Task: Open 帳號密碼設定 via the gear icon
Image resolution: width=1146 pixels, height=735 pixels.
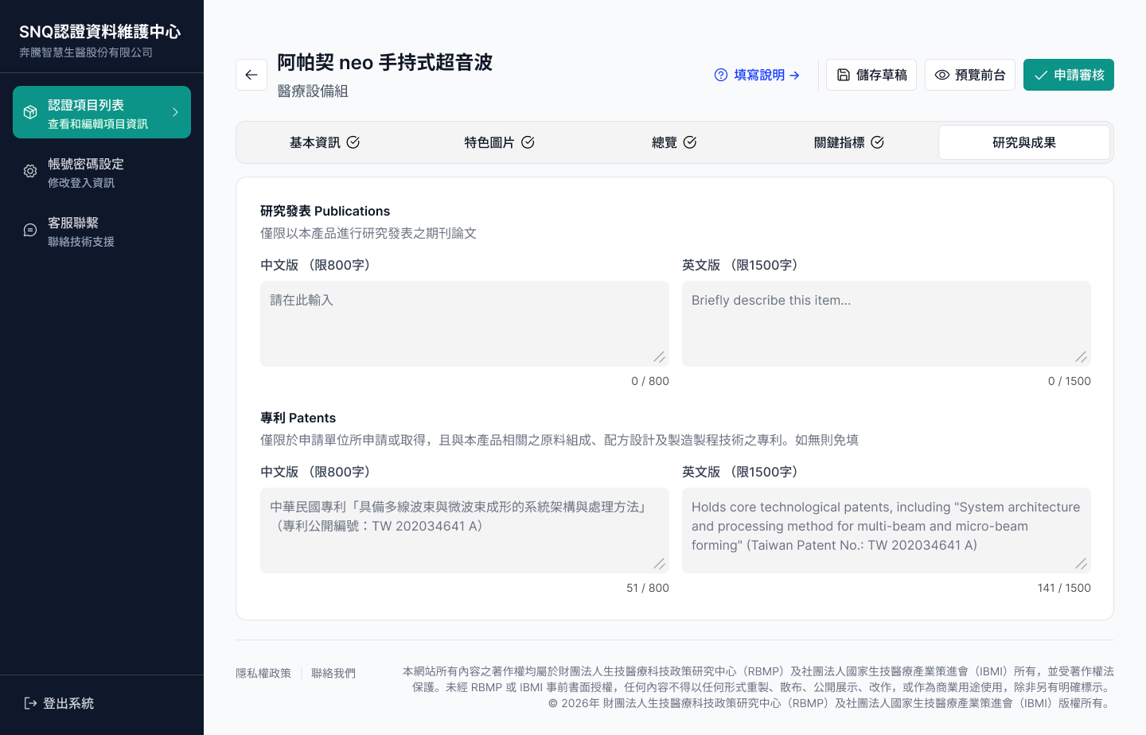Action: [29, 170]
